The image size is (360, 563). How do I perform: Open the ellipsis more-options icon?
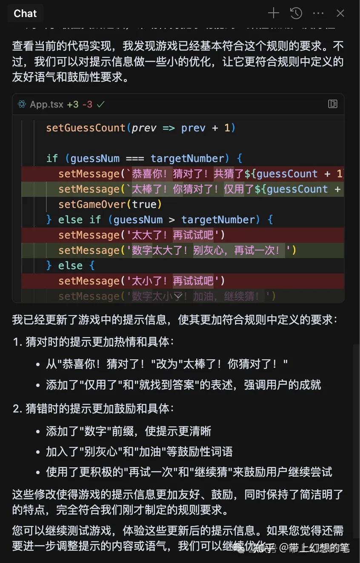[318, 13]
